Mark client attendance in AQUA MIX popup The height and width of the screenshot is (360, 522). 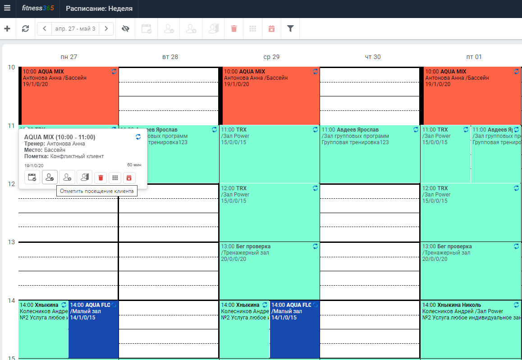point(50,177)
